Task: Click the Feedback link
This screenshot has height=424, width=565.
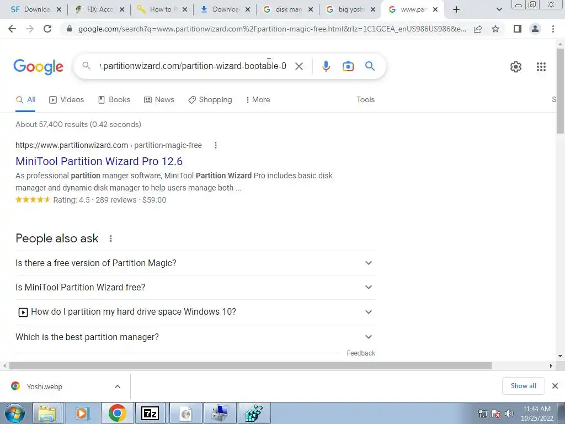Action: click(x=361, y=353)
